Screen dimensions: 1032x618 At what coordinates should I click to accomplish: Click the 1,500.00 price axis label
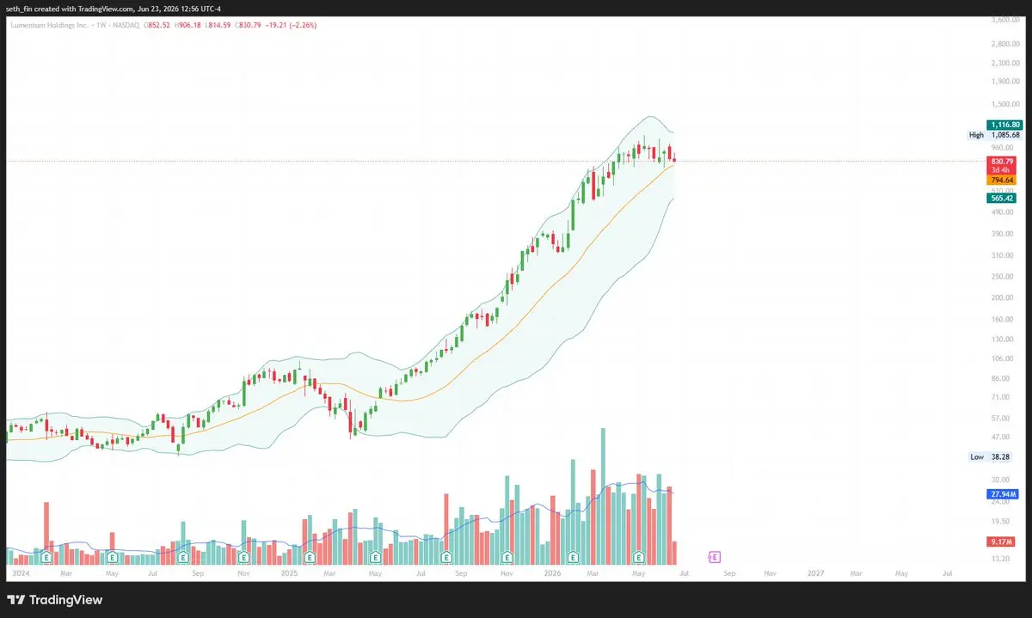[x=1004, y=103]
